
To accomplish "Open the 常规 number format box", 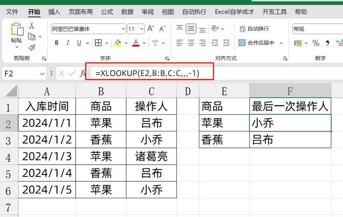I will pos(317,29).
